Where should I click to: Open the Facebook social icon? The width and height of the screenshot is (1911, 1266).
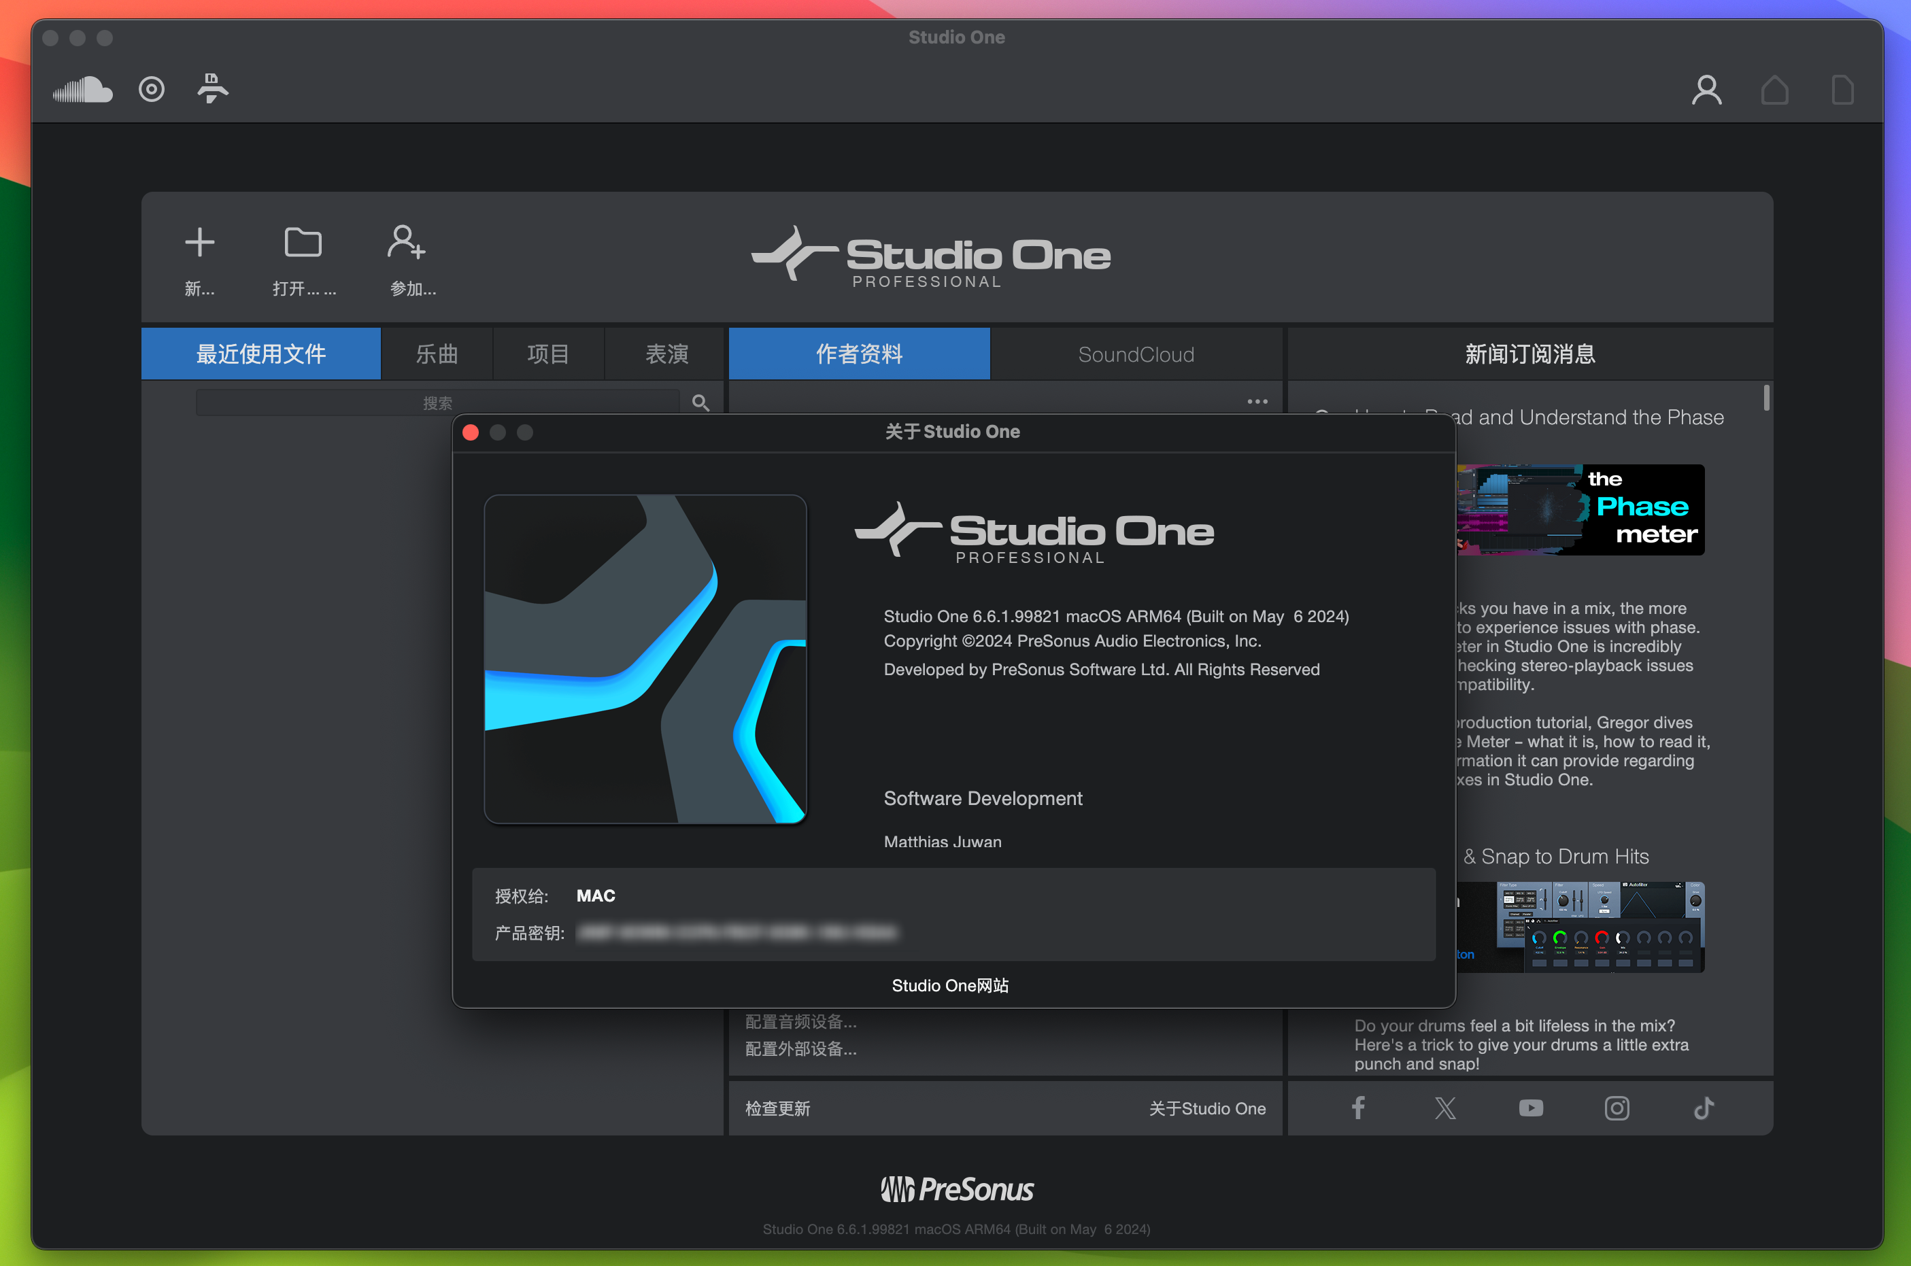pos(1358,1108)
